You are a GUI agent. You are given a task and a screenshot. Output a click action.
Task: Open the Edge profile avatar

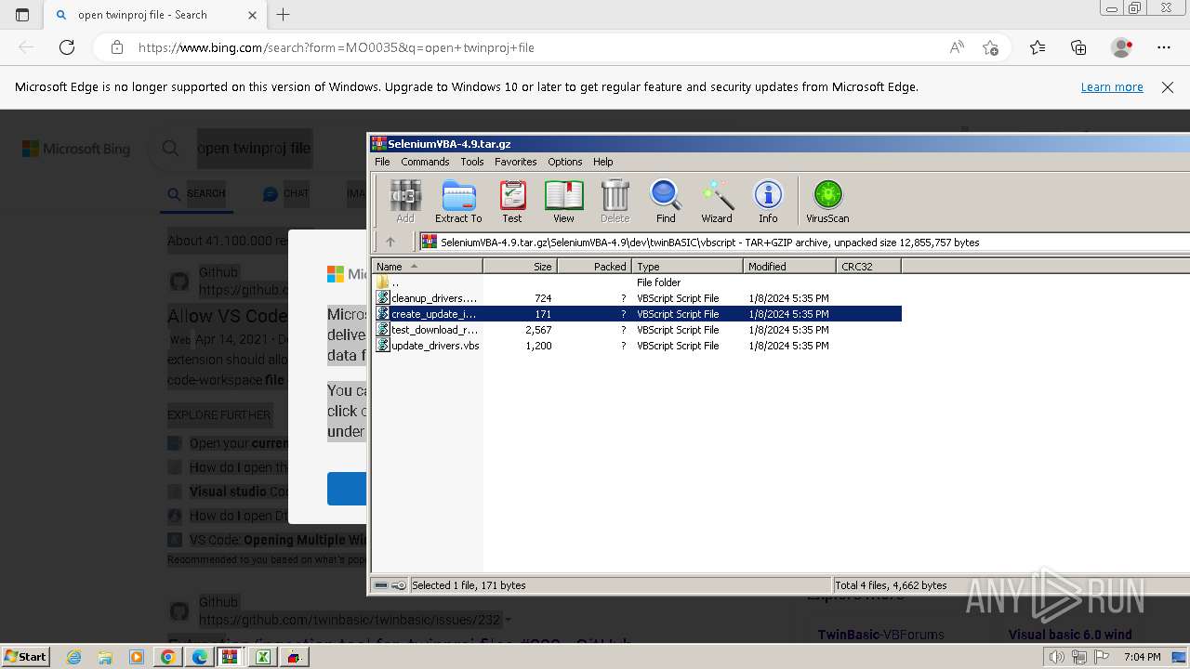1121,47
